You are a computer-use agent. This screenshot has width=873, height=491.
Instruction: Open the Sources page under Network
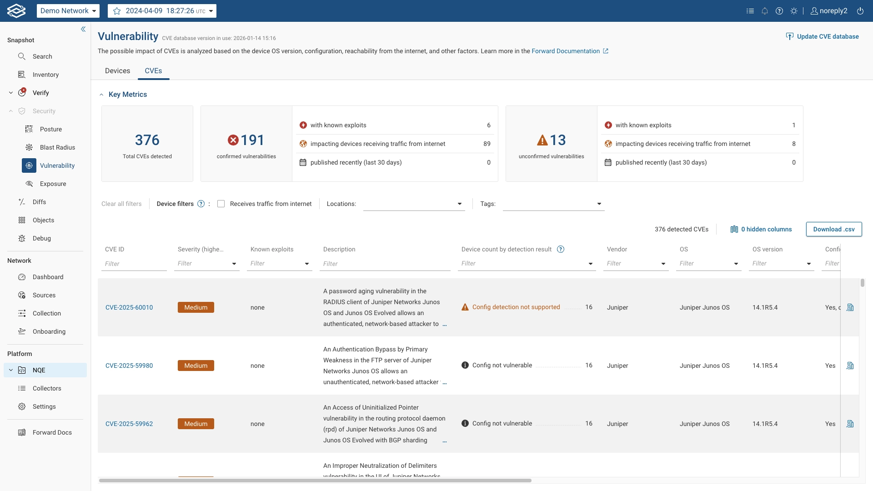43,295
